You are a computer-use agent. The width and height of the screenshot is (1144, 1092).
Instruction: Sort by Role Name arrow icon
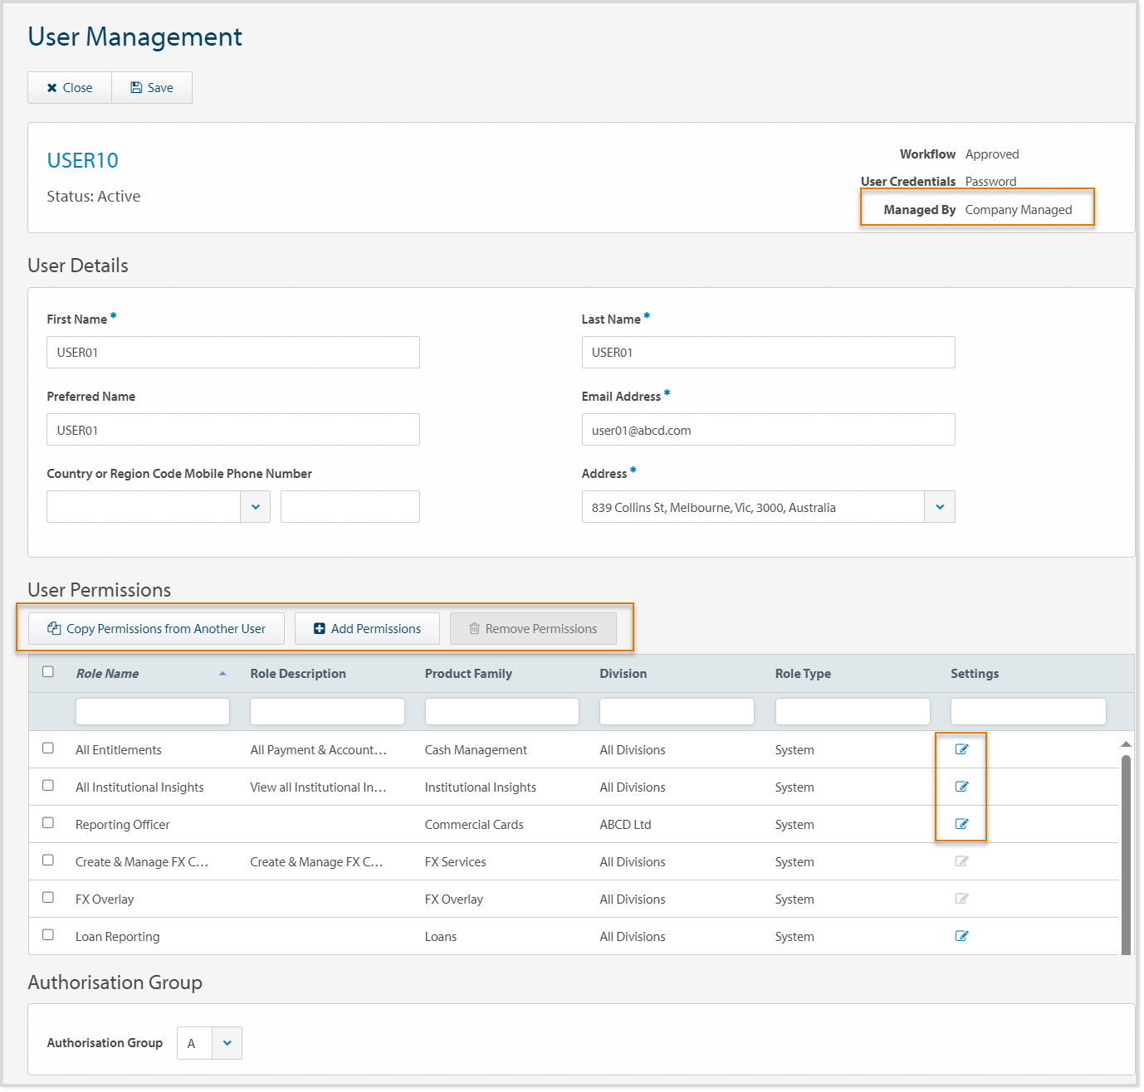coord(222,674)
